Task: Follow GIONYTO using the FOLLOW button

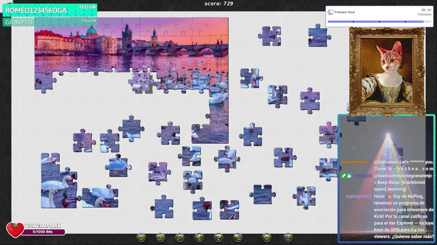Action: [x=88, y=21]
